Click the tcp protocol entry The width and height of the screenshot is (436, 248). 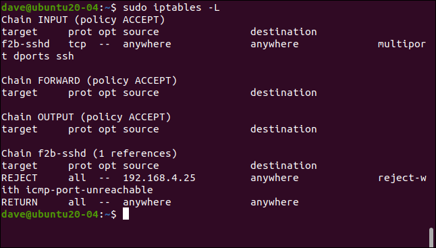(77, 44)
